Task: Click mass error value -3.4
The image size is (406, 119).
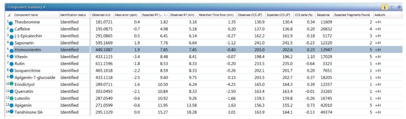Action: [x=136, y=57]
